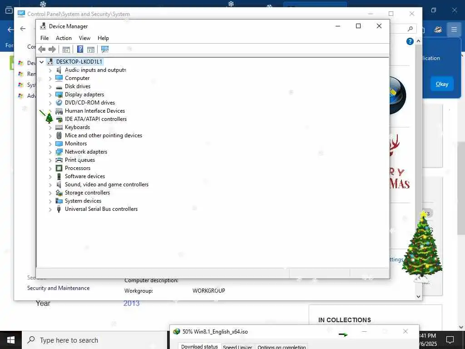Screen dimensions: 465x349
Task: Open the notification center taskbar icon
Action: point(450,340)
